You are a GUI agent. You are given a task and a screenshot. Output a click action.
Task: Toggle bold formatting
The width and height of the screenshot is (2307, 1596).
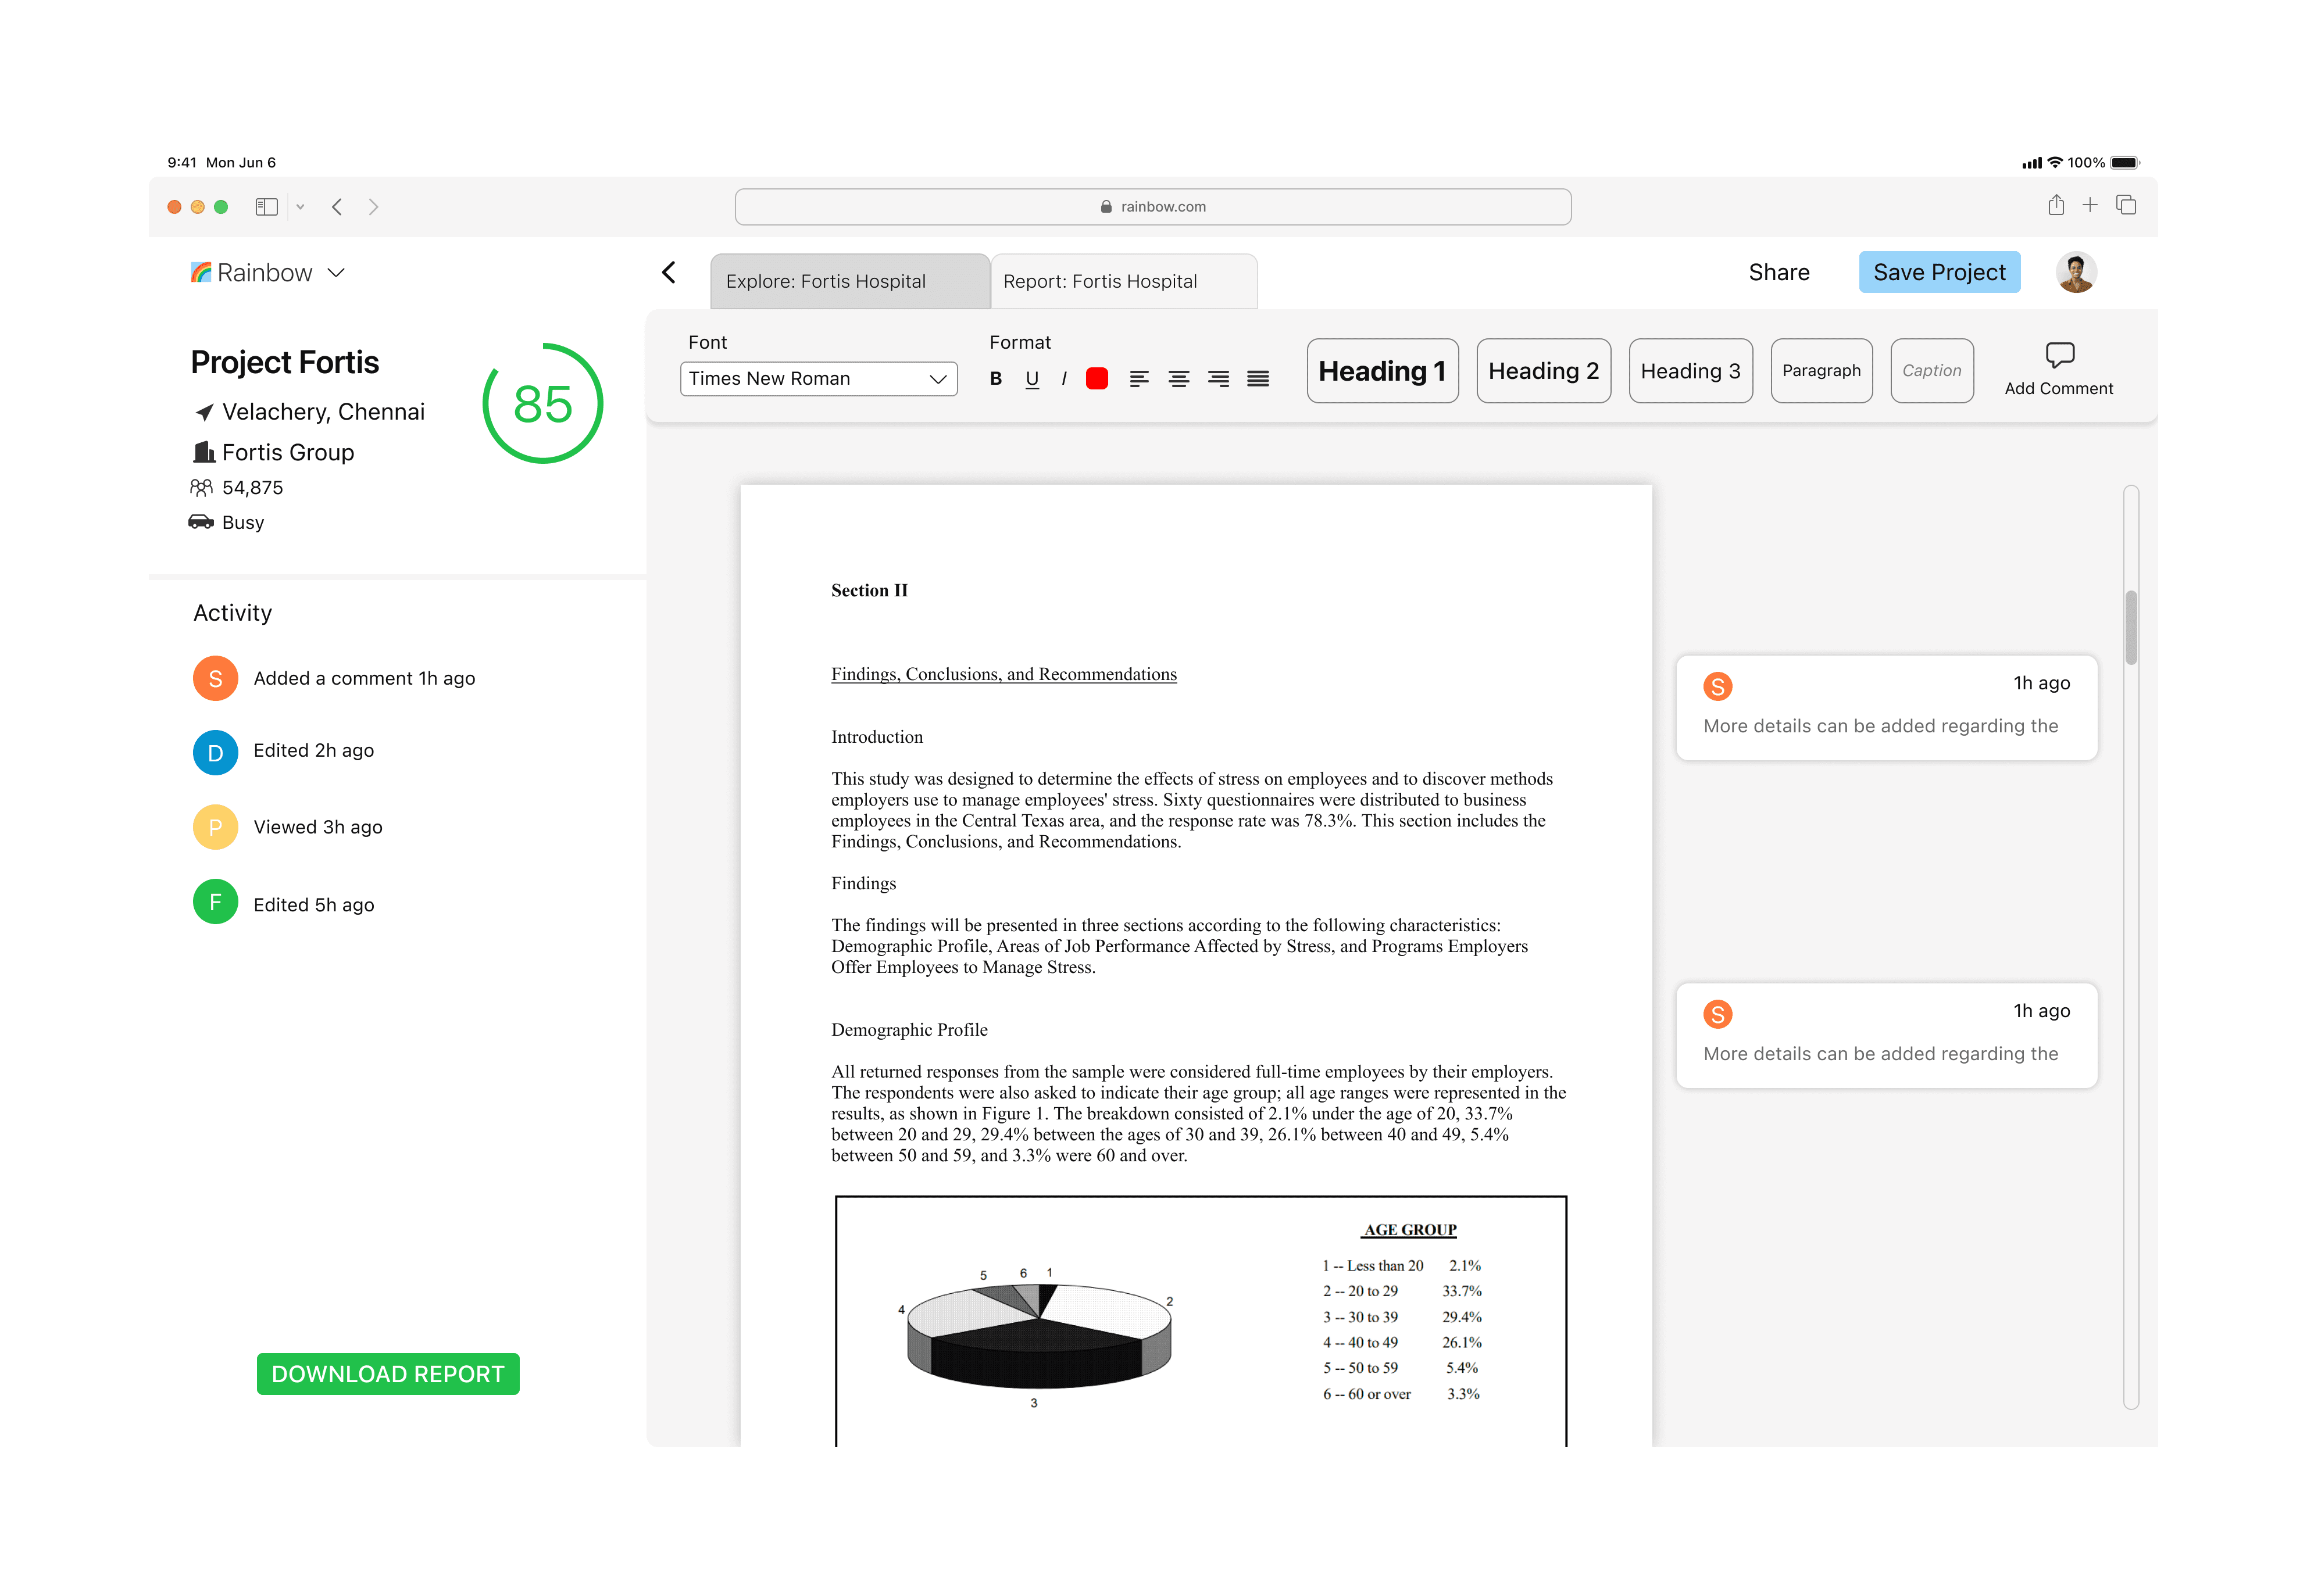click(995, 379)
